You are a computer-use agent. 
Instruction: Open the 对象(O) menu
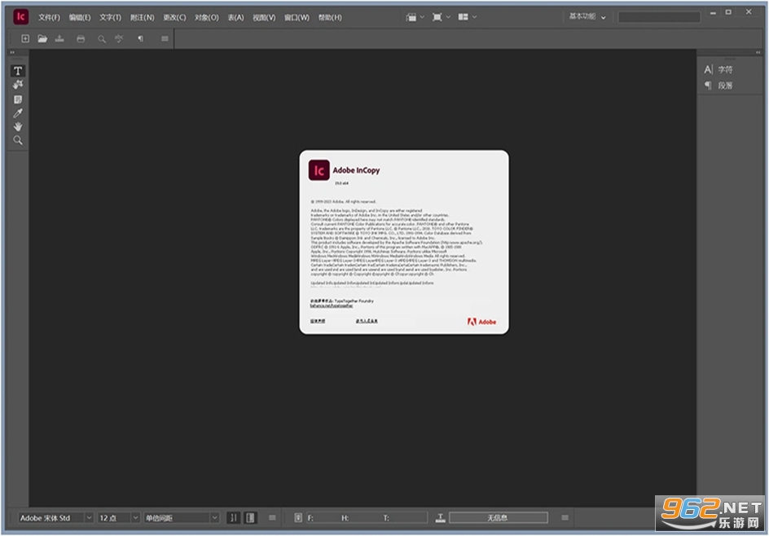pyautogui.click(x=206, y=17)
